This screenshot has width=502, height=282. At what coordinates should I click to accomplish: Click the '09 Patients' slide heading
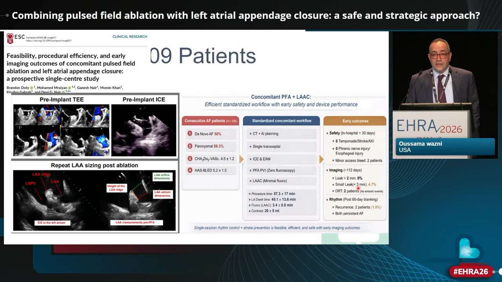click(203, 56)
